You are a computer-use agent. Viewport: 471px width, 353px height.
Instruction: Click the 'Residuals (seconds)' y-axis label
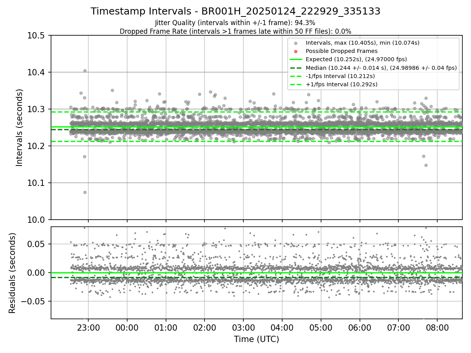(13, 273)
